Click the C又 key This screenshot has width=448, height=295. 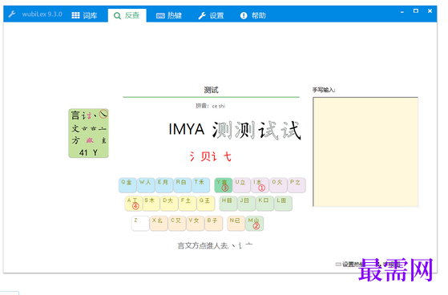tap(177, 223)
